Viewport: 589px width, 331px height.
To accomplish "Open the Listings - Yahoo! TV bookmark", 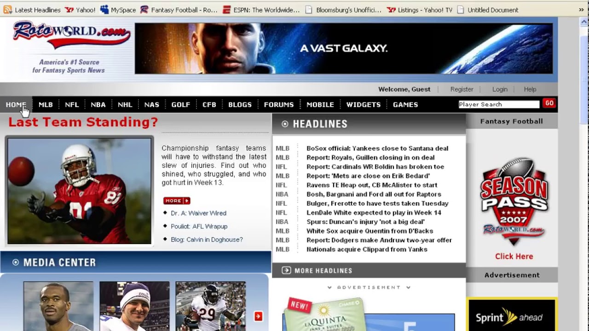I will coord(420,10).
